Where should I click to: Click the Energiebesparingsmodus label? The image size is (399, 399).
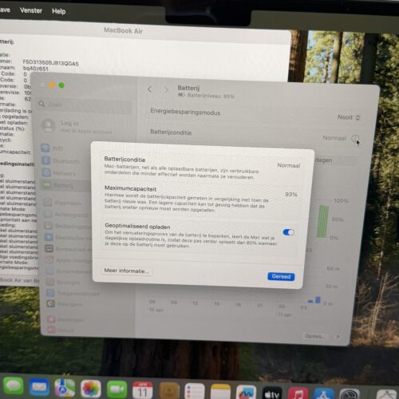(185, 112)
